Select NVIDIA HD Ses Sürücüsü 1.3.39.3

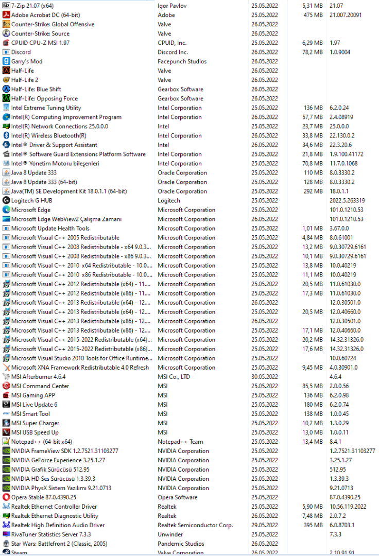click(x=53, y=479)
